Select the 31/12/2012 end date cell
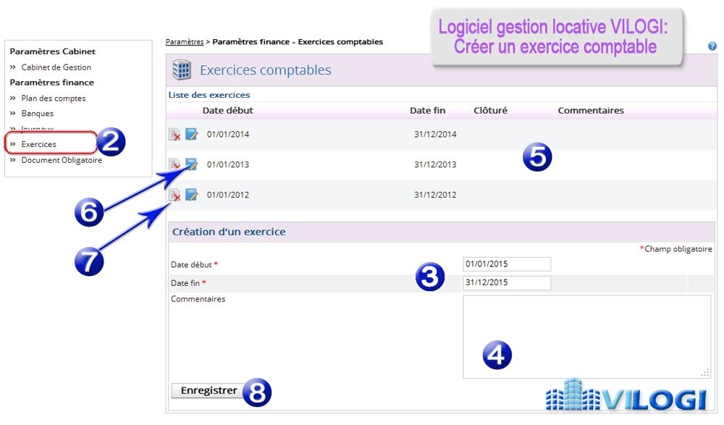 [x=435, y=195]
